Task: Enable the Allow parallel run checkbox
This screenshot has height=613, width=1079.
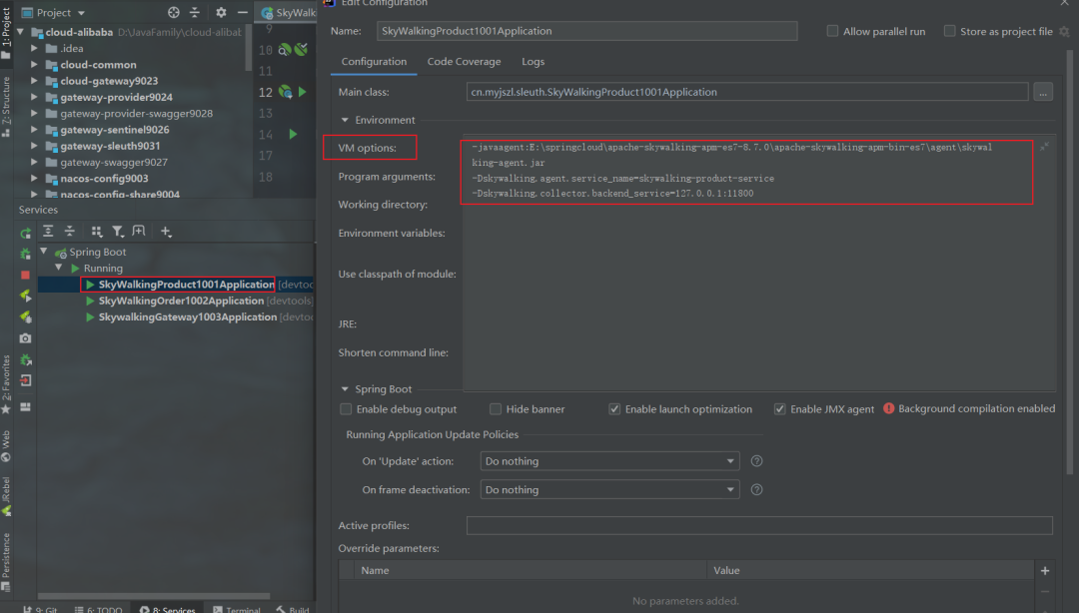Action: [832, 31]
